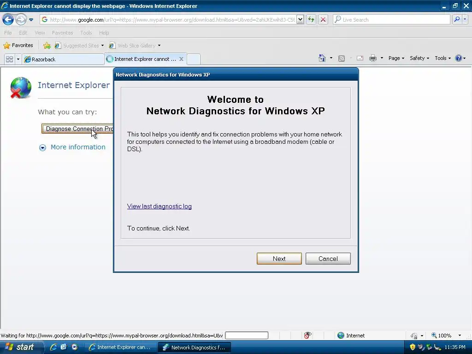
Task: Expand the address bar history dropdown
Action: click(x=300, y=20)
